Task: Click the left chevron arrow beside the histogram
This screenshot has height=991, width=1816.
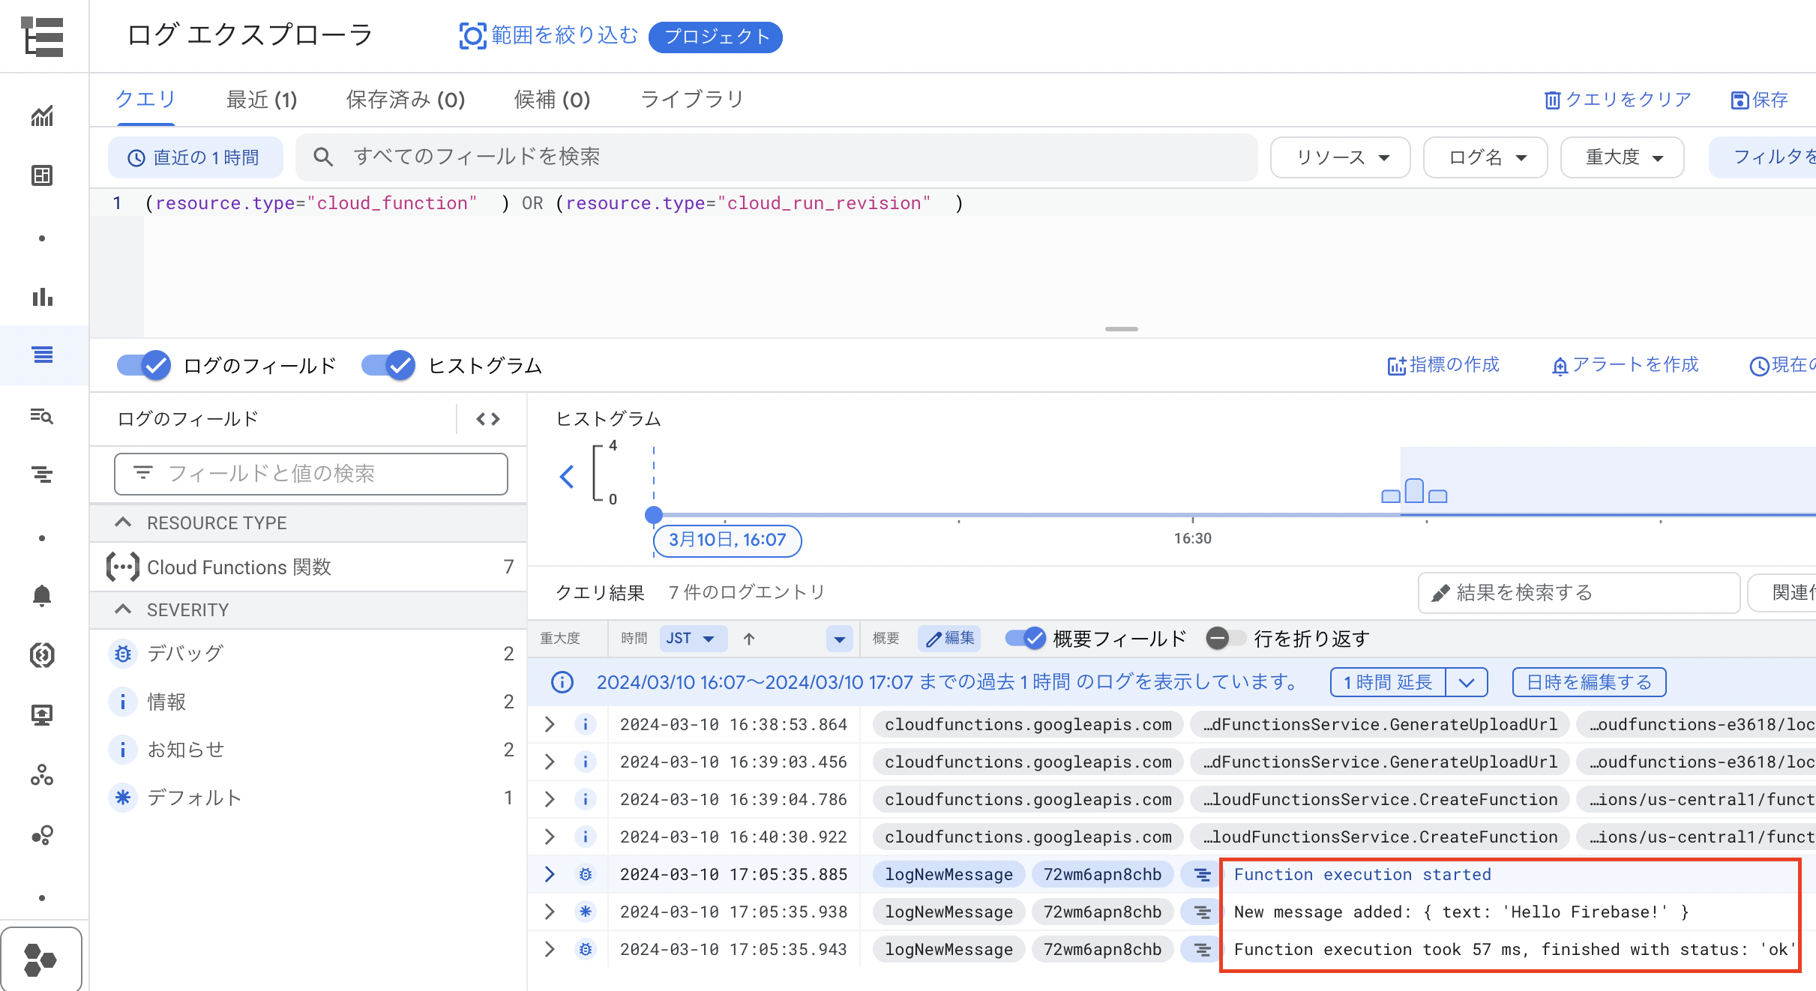Action: pyautogui.click(x=567, y=476)
